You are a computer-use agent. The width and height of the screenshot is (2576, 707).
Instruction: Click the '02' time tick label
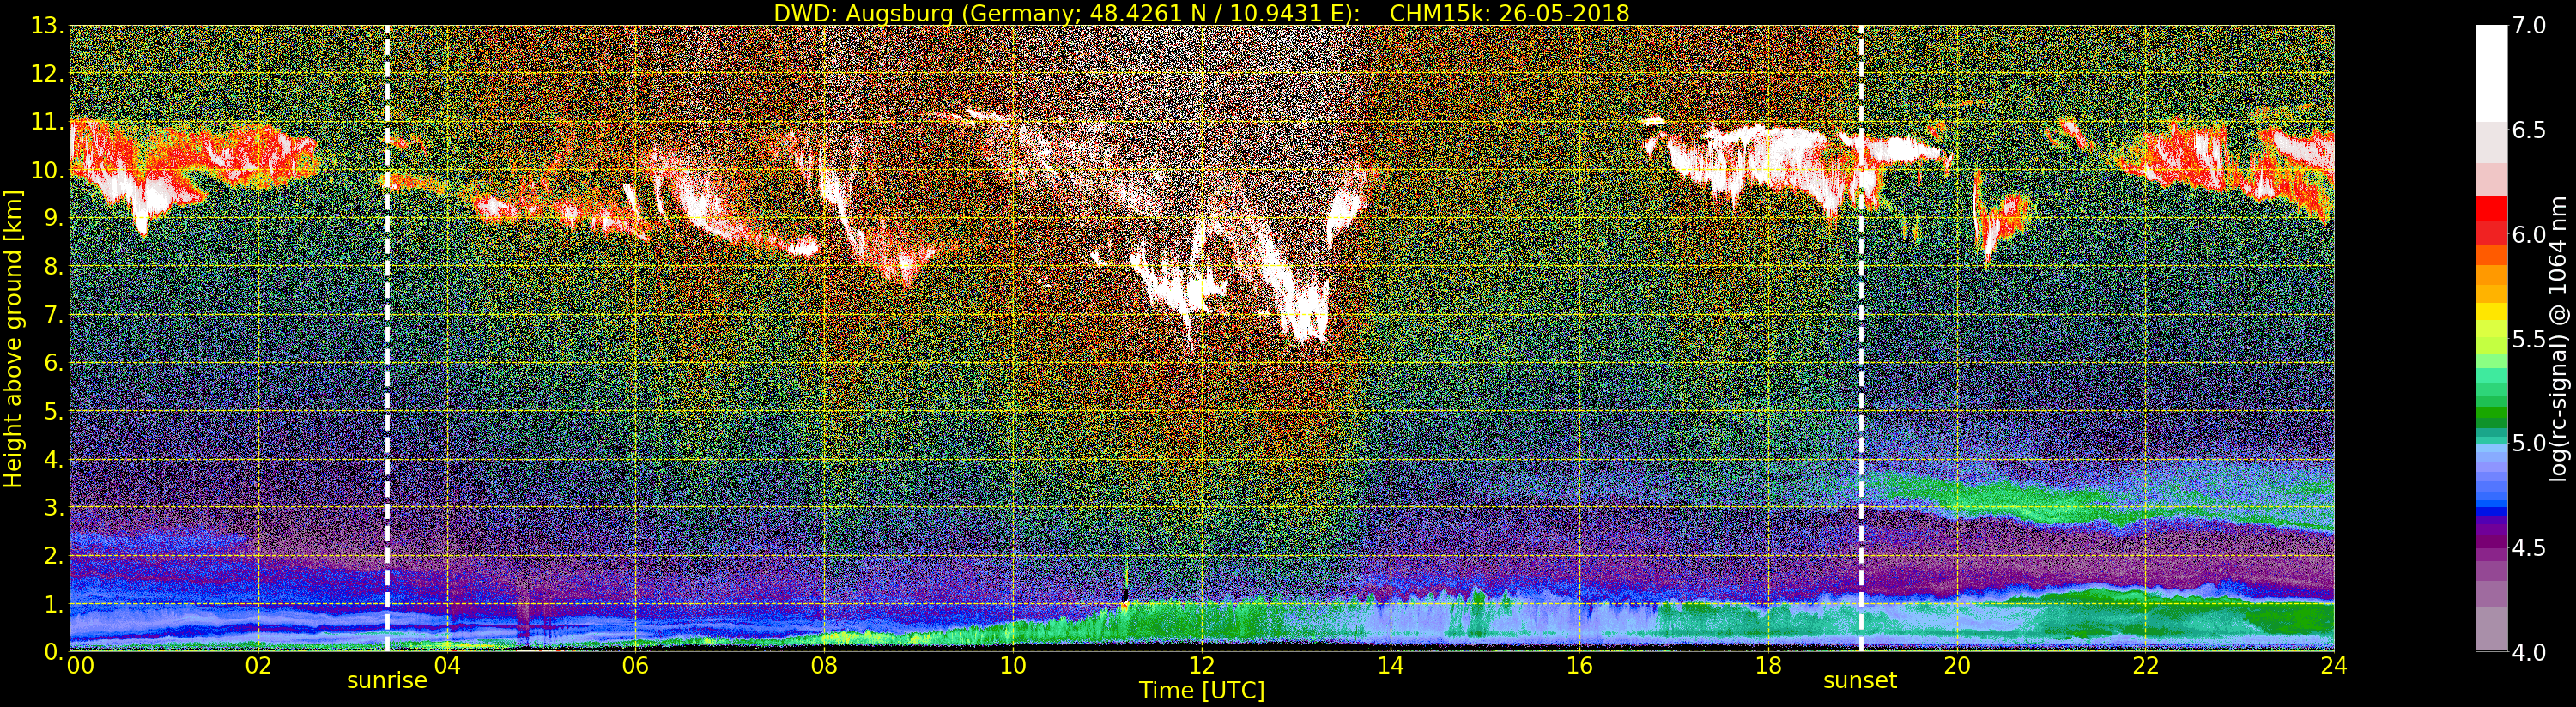(x=258, y=665)
